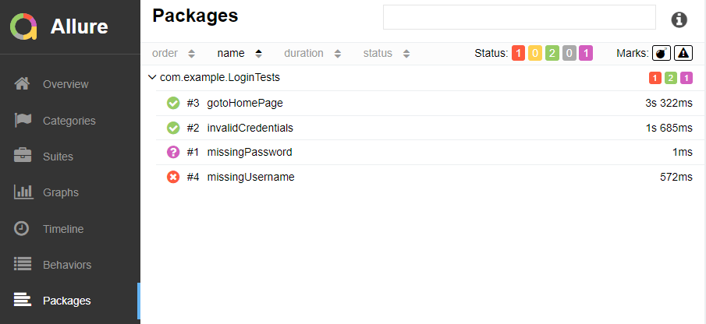Select the Packages sidebar tab
Image resolution: width=706 pixels, height=324 pixels.
pyautogui.click(x=66, y=301)
